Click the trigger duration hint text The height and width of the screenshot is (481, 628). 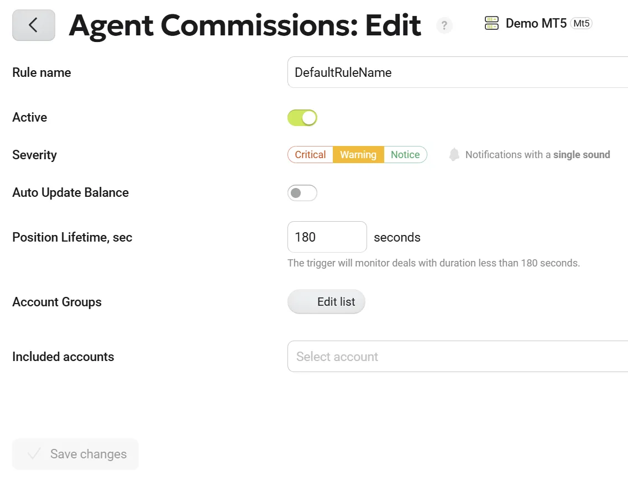[433, 263]
